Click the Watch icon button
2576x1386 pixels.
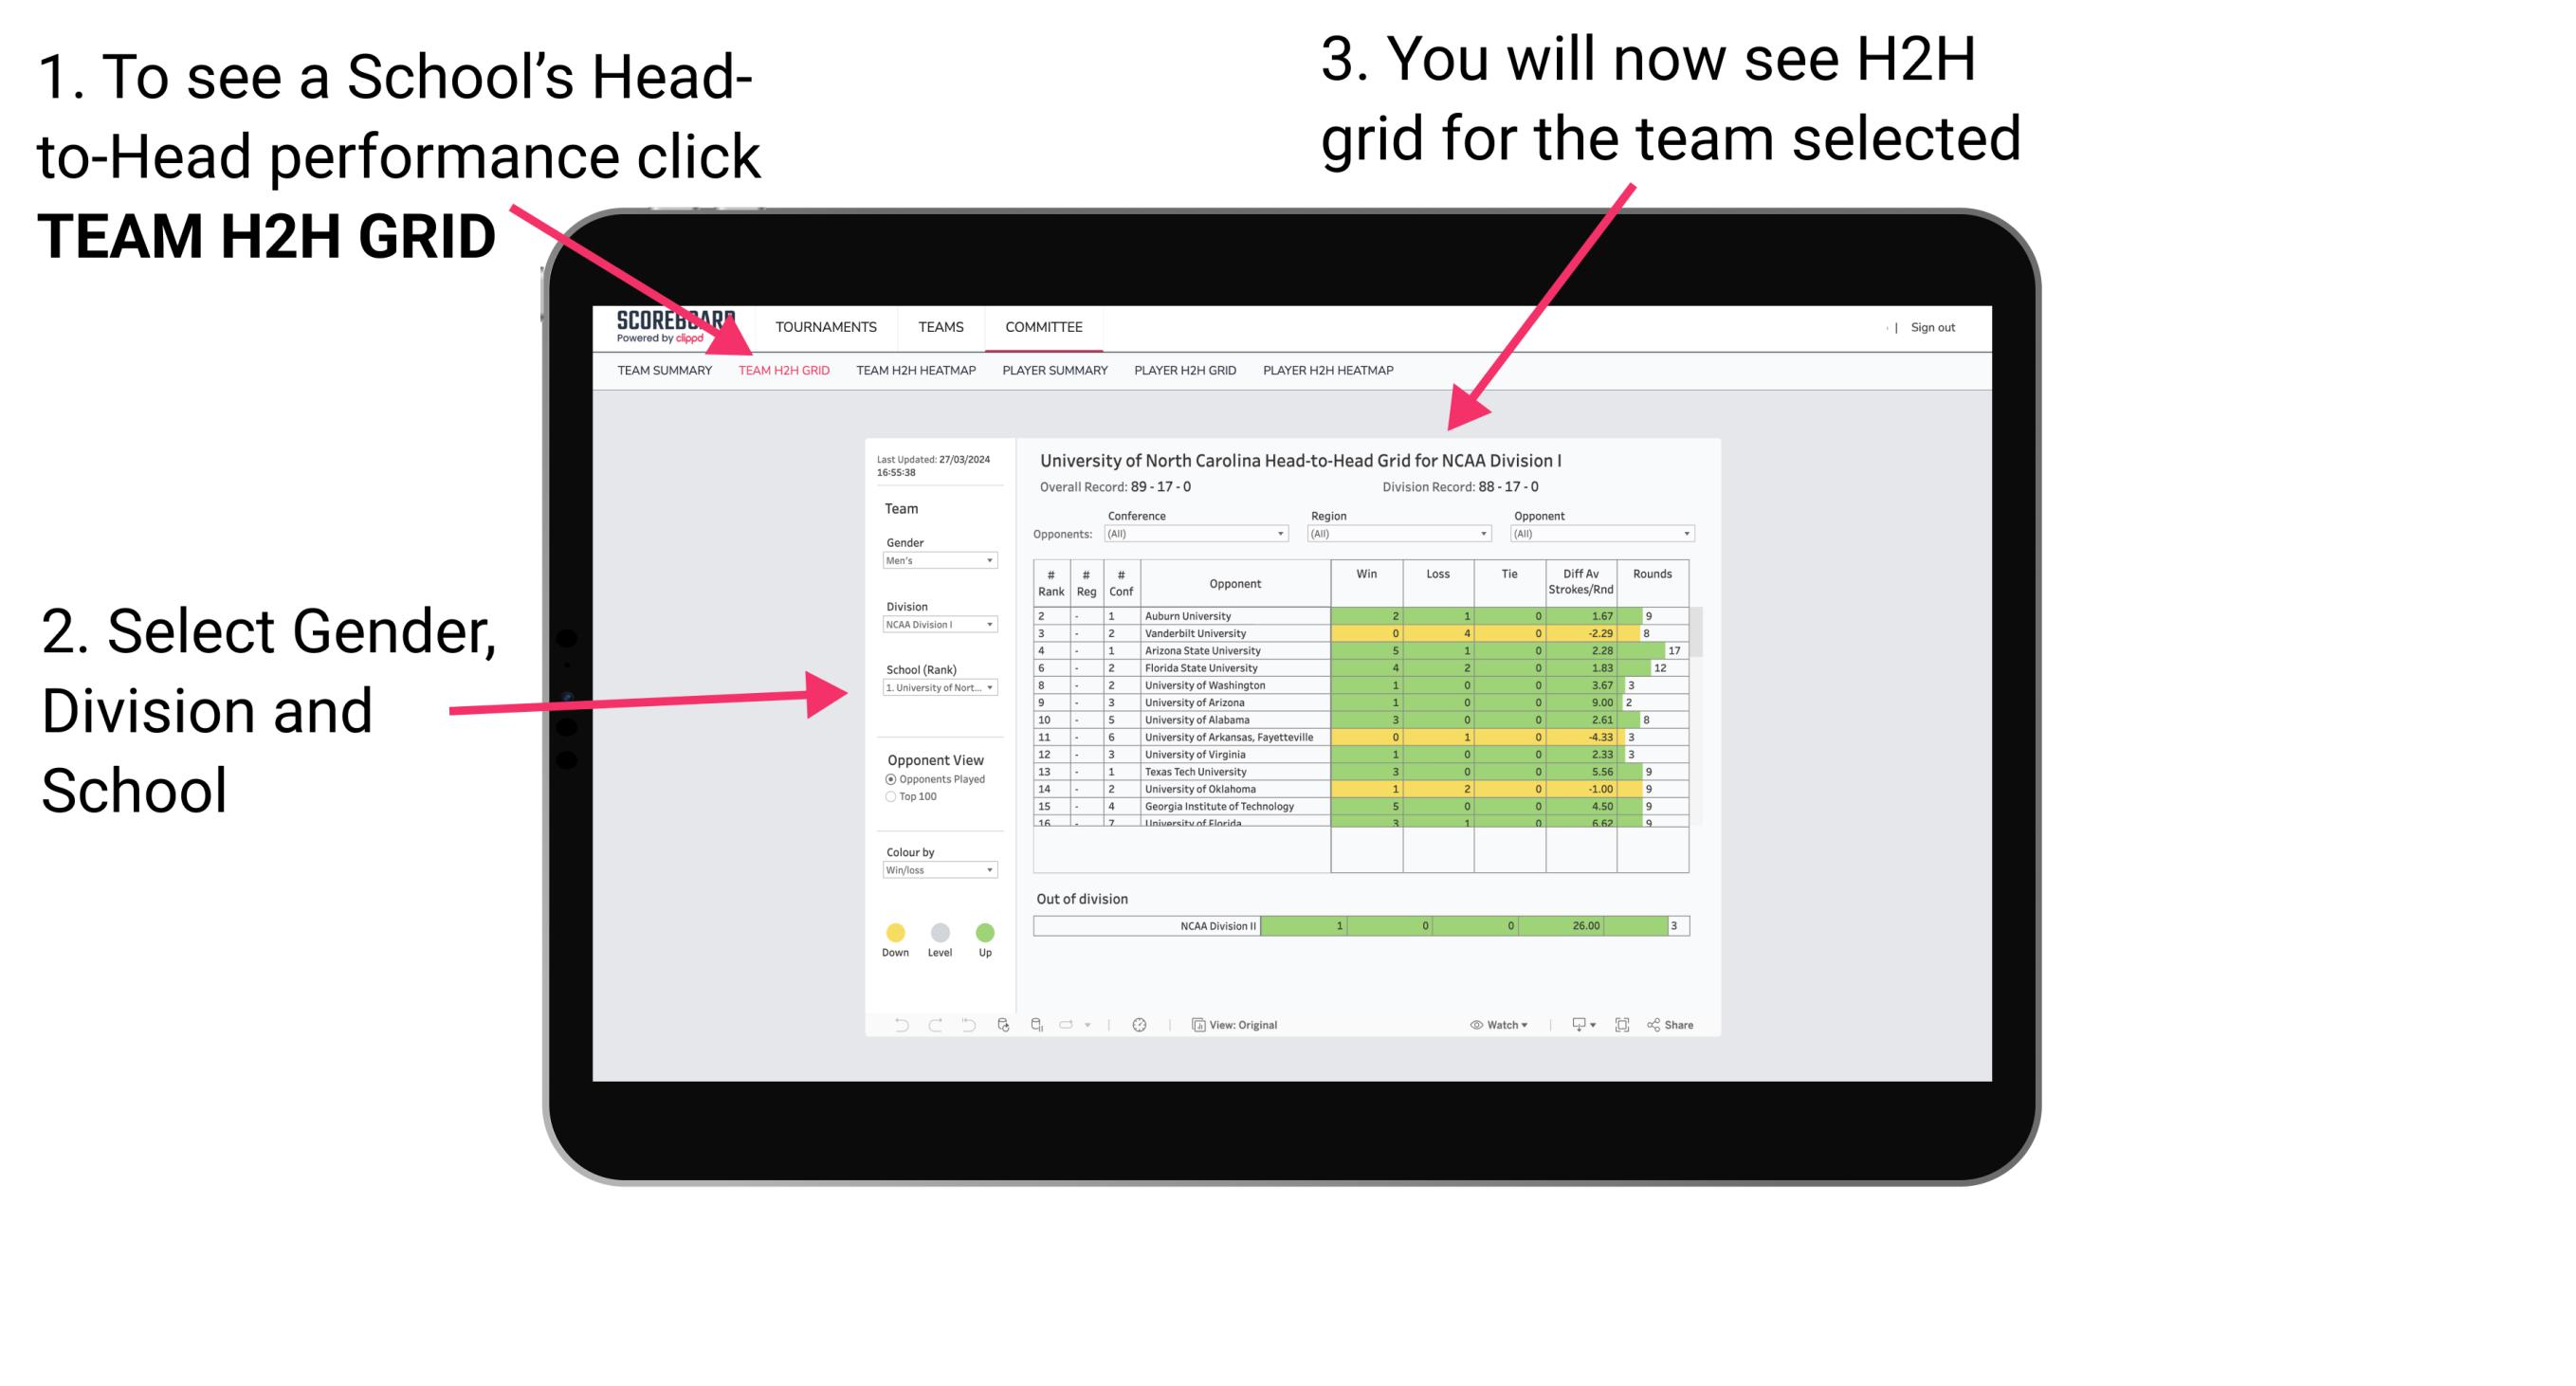tap(1471, 1026)
